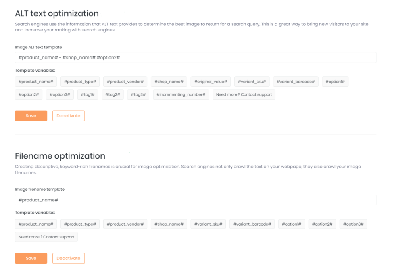This screenshot has height=274, width=413.
Task: Select #original_value# template variable
Action: pos(211,82)
